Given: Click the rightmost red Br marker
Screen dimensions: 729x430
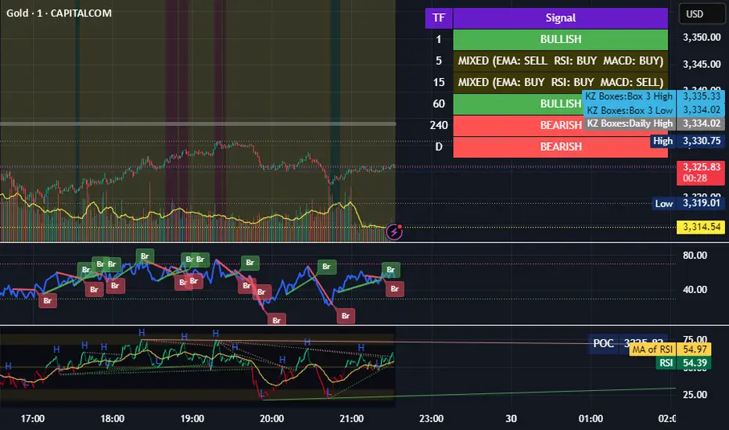Looking at the screenshot, I should coord(396,288).
